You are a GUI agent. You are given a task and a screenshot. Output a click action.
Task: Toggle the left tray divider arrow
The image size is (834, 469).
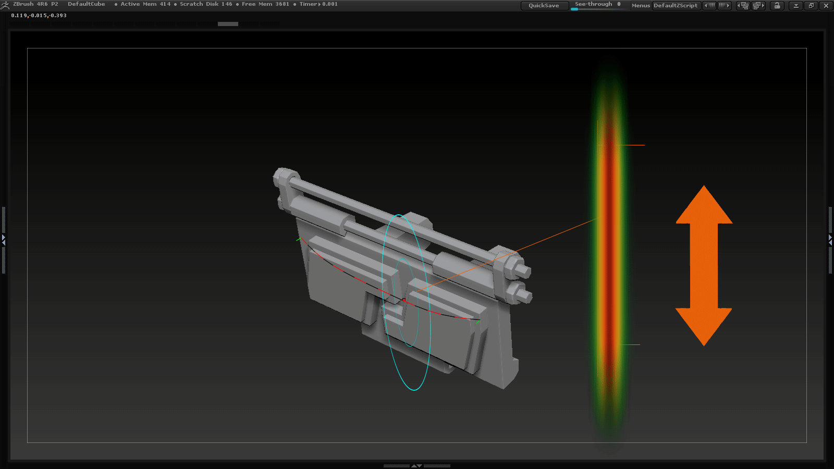tap(4, 241)
